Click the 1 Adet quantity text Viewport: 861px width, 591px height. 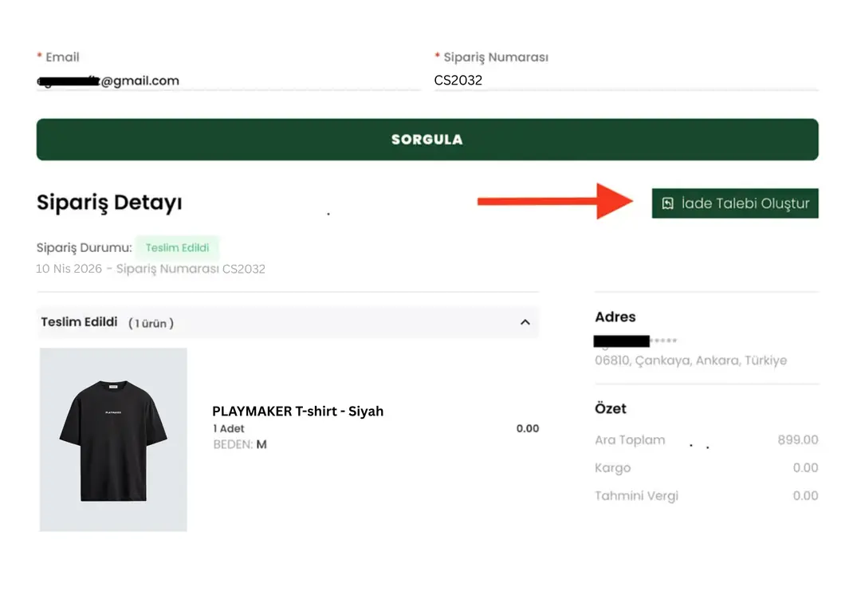[228, 429]
